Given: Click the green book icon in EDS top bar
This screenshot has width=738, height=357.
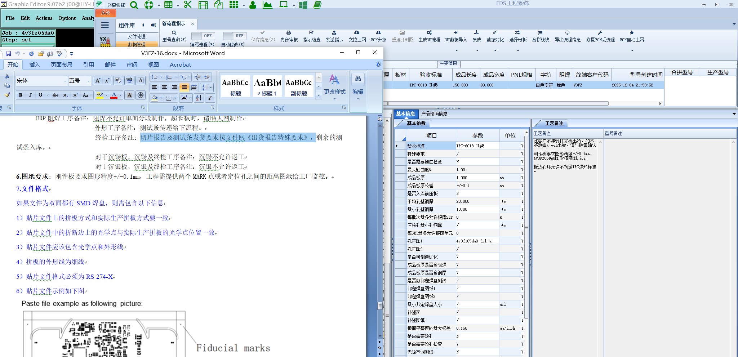Looking at the screenshot, I should pyautogui.click(x=317, y=5).
